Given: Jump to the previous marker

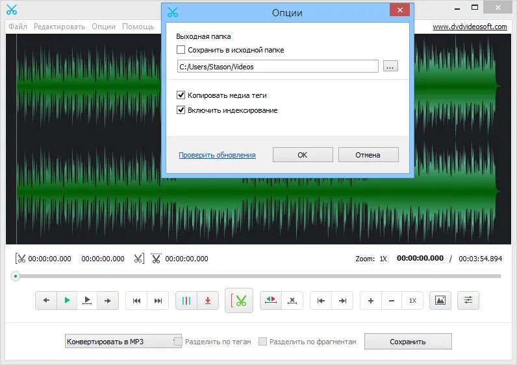Looking at the screenshot, I should click(x=136, y=300).
